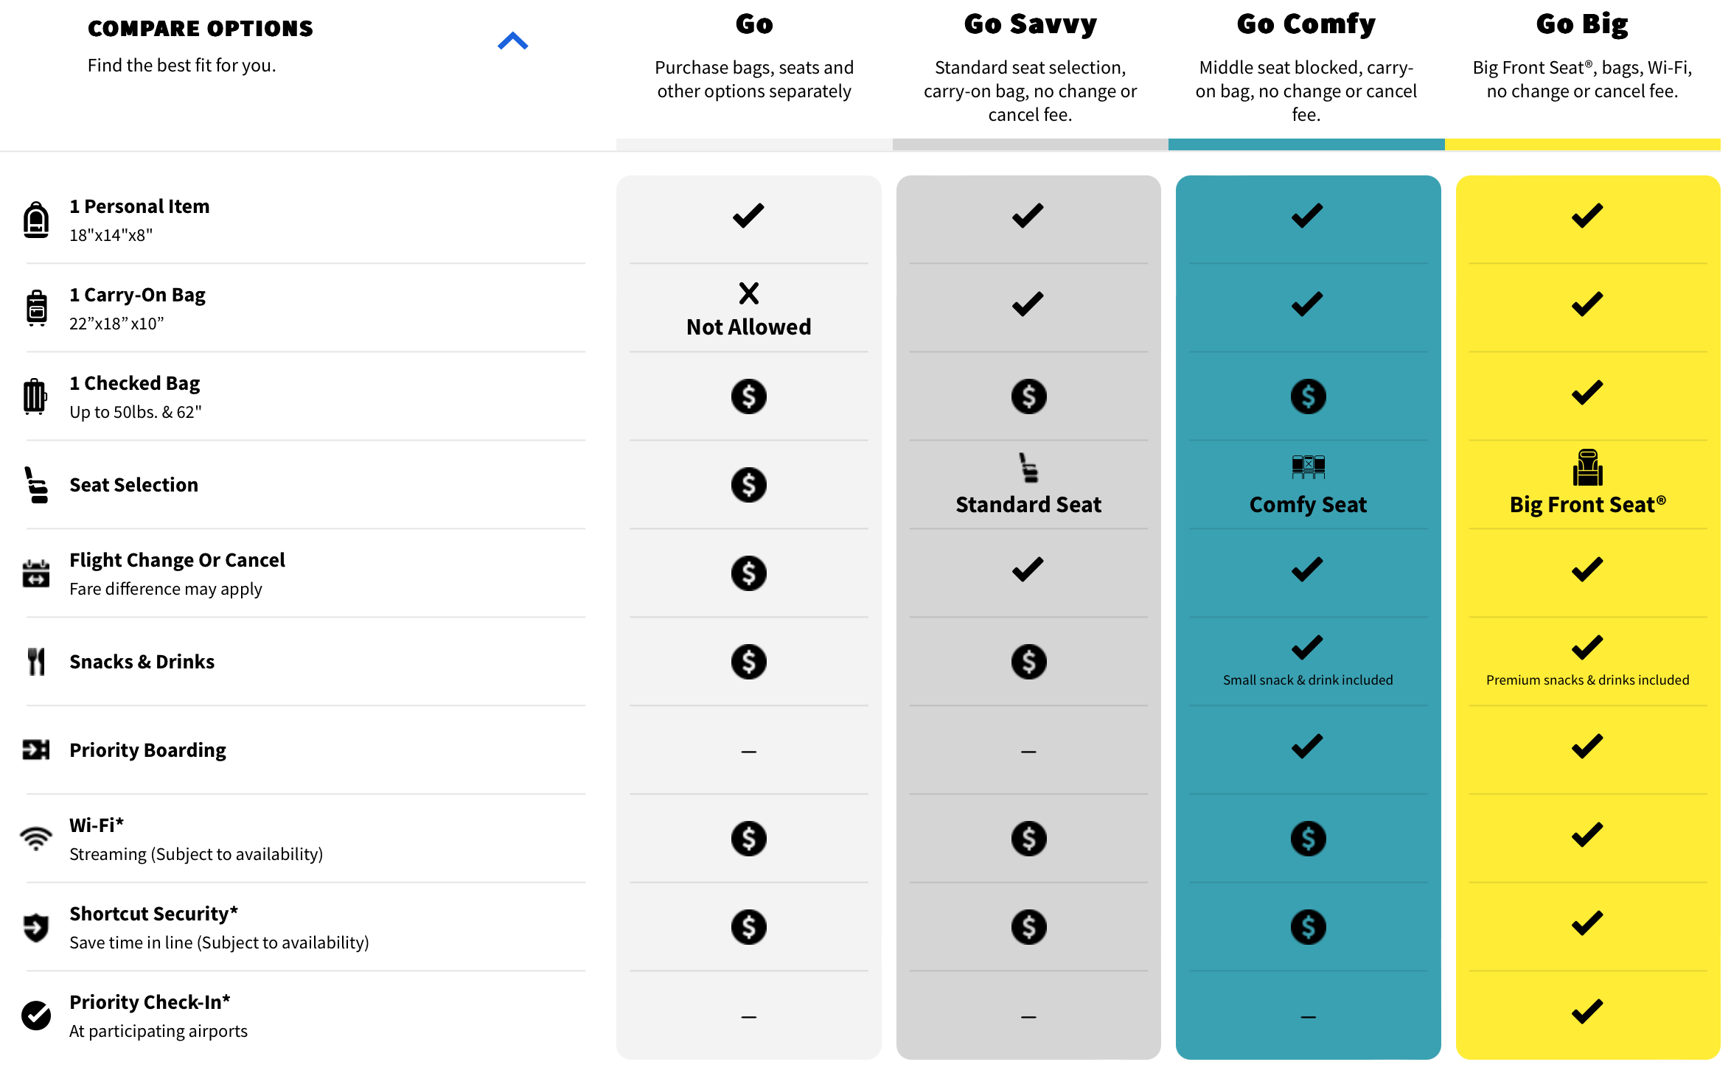Select the Go Big column heading
This screenshot has height=1073, width=1731.
(x=1582, y=24)
